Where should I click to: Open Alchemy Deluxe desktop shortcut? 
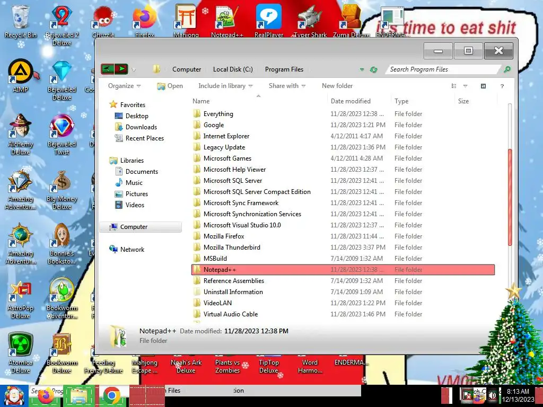(x=20, y=135)
